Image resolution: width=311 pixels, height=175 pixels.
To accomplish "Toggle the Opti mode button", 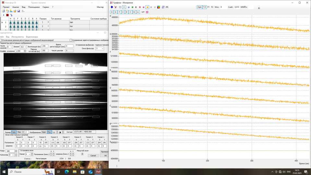I will 199,7.
